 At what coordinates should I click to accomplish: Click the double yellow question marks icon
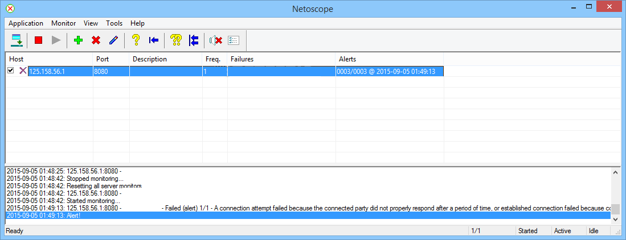click(176, 40)
